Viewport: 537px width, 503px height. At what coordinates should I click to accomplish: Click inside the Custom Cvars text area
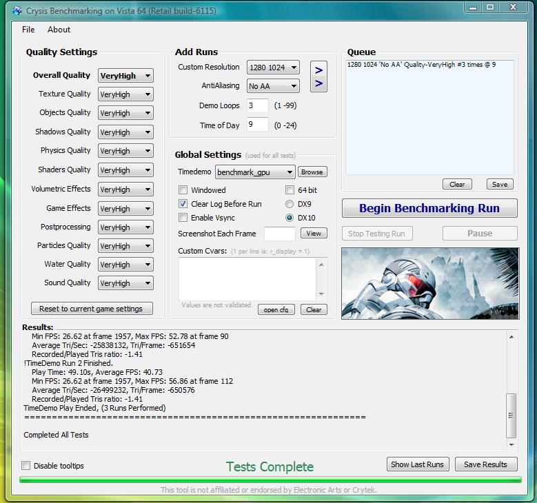247,279
